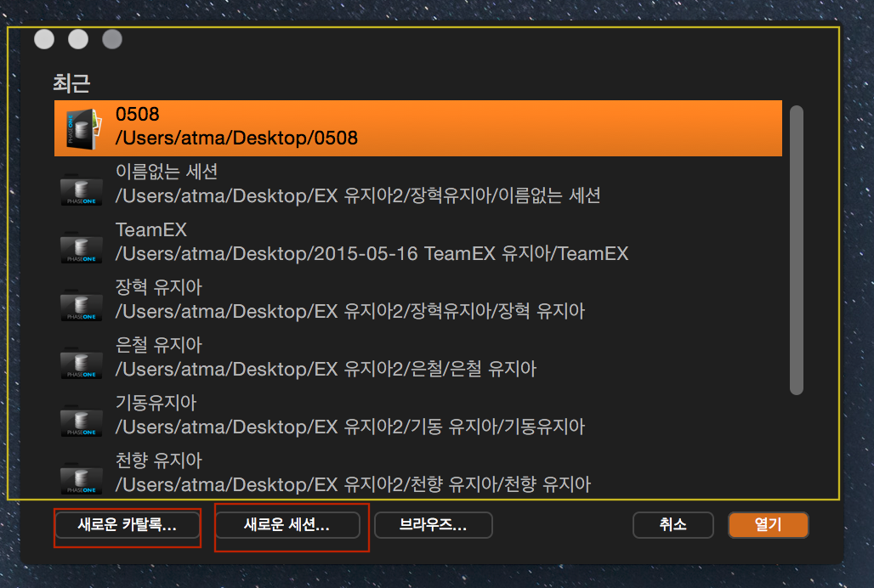
Task: Click the session icon for 장혁 유지아
Action: 82,302
